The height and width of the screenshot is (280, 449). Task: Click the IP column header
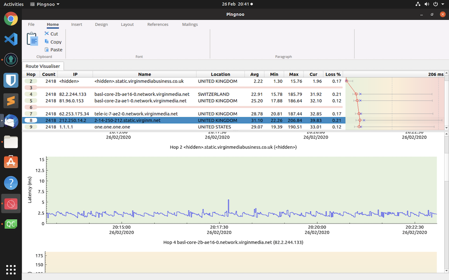[x=75, y=74]
